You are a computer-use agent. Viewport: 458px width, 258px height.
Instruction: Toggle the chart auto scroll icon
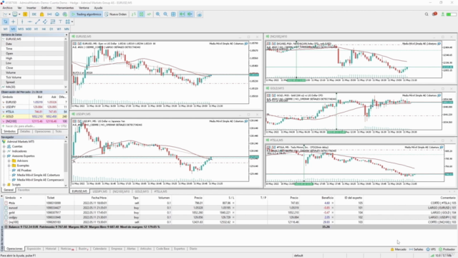(x=182, y=14)
